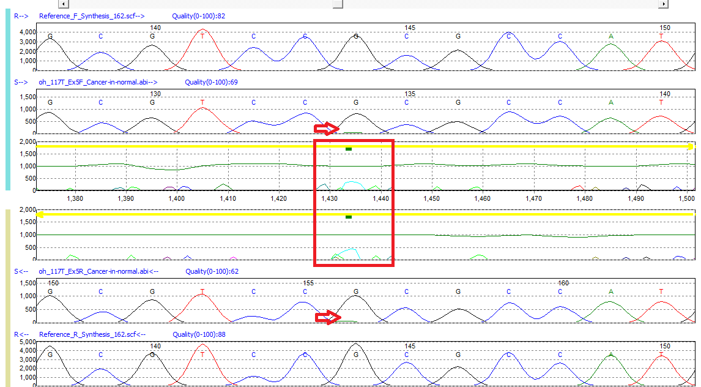Click the upper red arrow mutation marker
The image size is (701, 387).
click(x=327, y=129)
